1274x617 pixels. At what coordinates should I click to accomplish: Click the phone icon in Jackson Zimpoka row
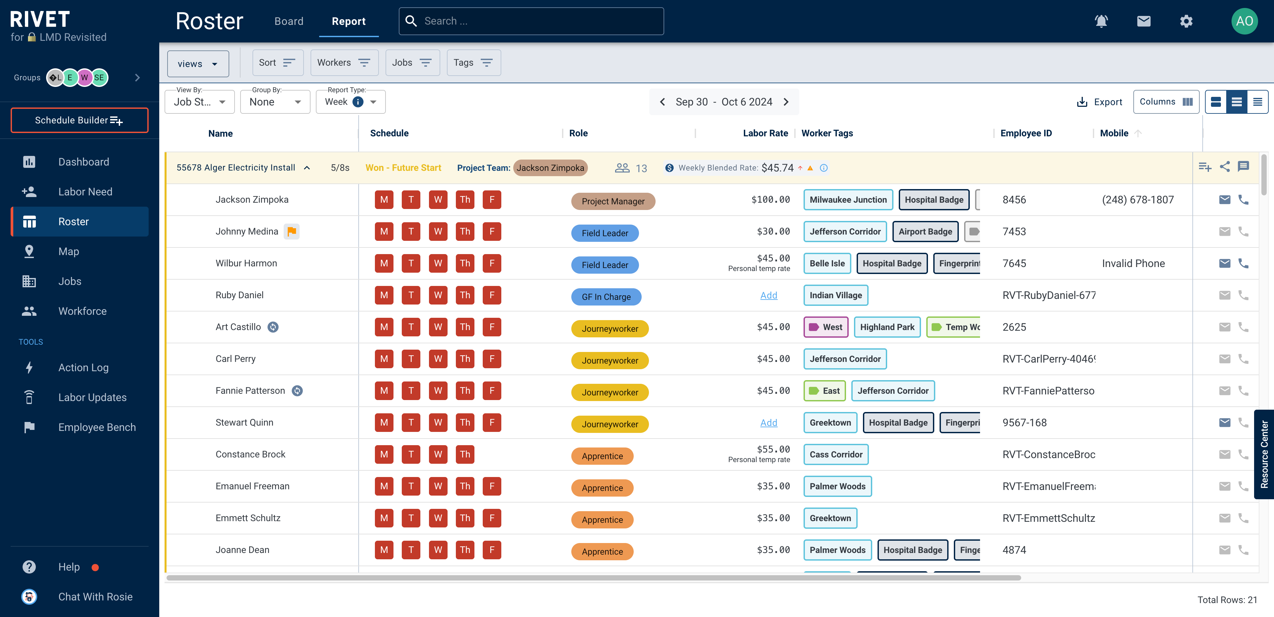pos(1243,200)
